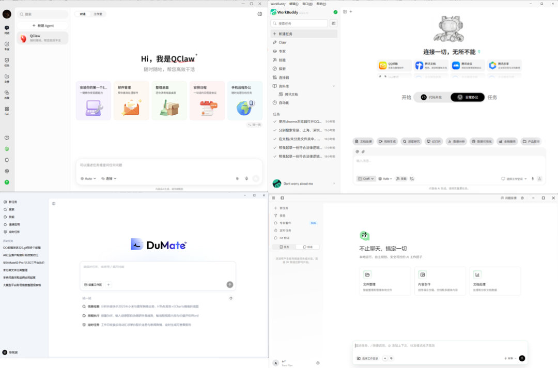Screen dimensions: 558x368
Task: Click 选择工作目录 in bottom-right window
Action: point(367,358)
